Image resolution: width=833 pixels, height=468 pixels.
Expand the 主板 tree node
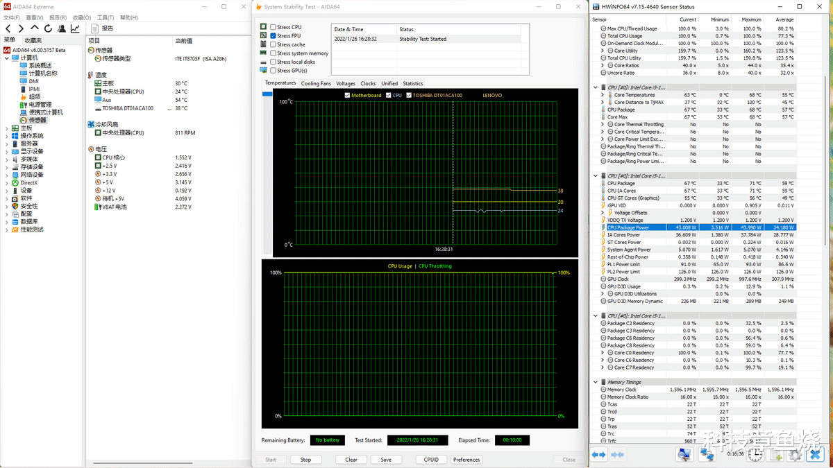[x=7, y=128]
